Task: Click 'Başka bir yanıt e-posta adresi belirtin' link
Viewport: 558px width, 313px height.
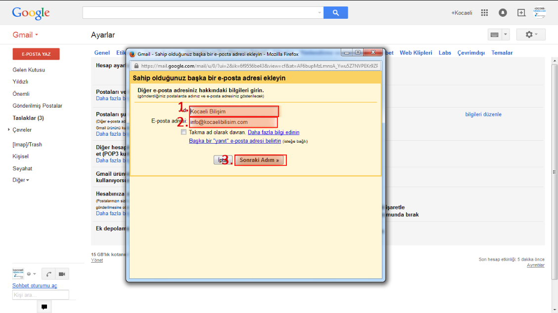Action: point(235,141)
